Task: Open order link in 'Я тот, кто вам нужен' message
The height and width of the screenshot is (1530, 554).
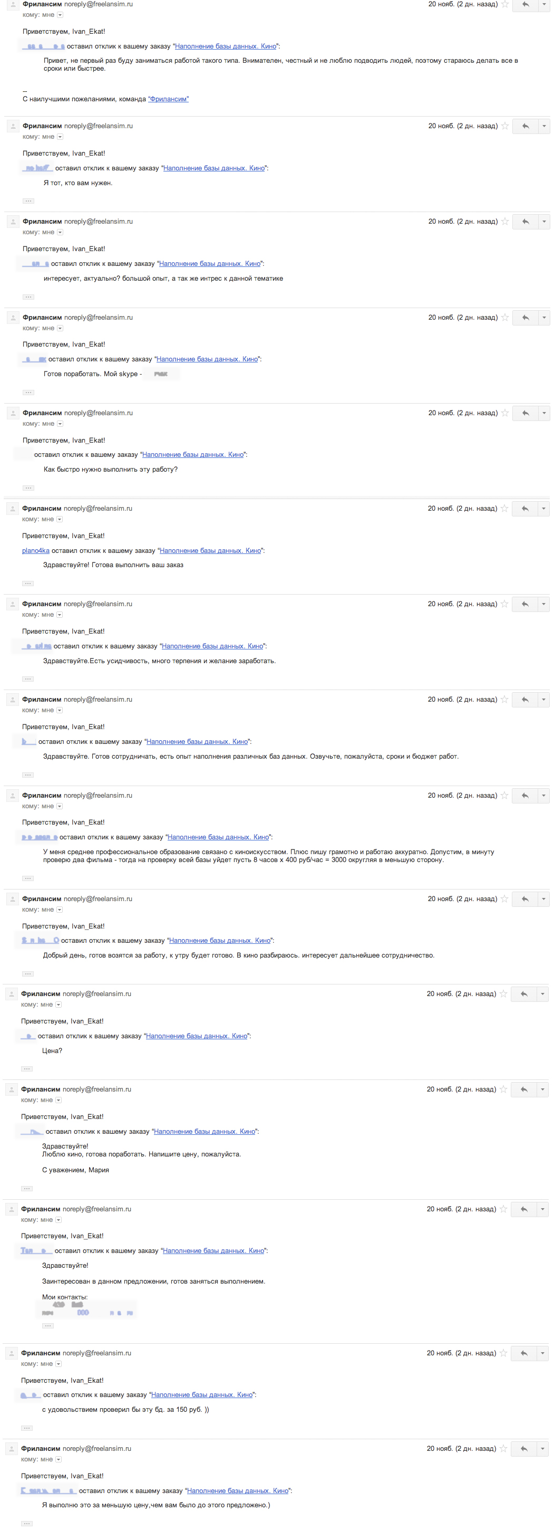Action: tap(213, 168)
